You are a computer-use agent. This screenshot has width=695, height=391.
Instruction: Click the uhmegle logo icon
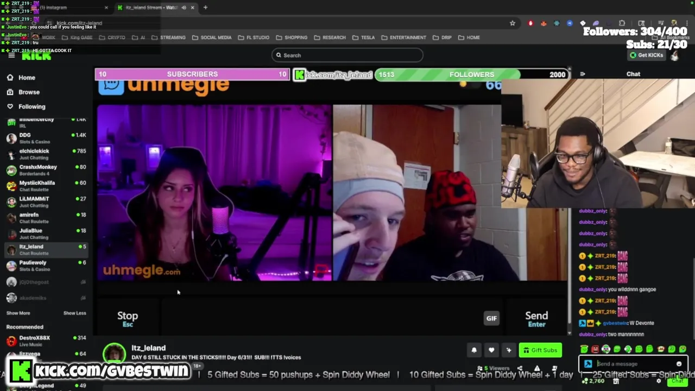click(x=111, y=85)
